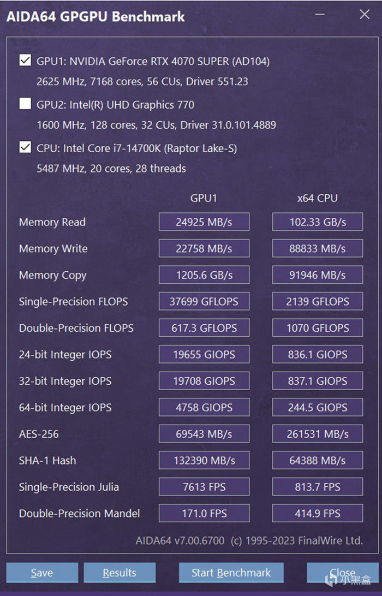Enable the GPU2 Intel UHD Graphics 770 checkbox
382x596 pixels.
tap(25, 104)
